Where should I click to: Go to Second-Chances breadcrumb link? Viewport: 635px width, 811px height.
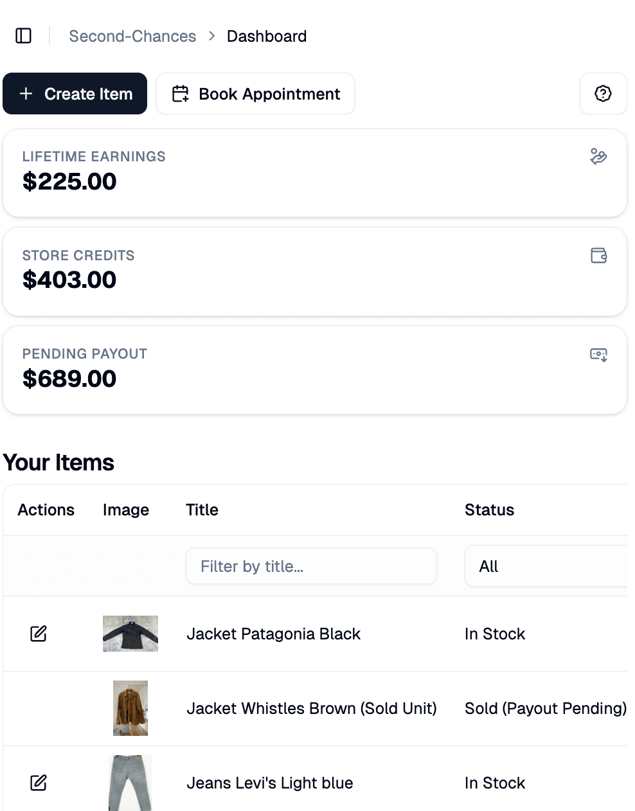tap(132, 36)
